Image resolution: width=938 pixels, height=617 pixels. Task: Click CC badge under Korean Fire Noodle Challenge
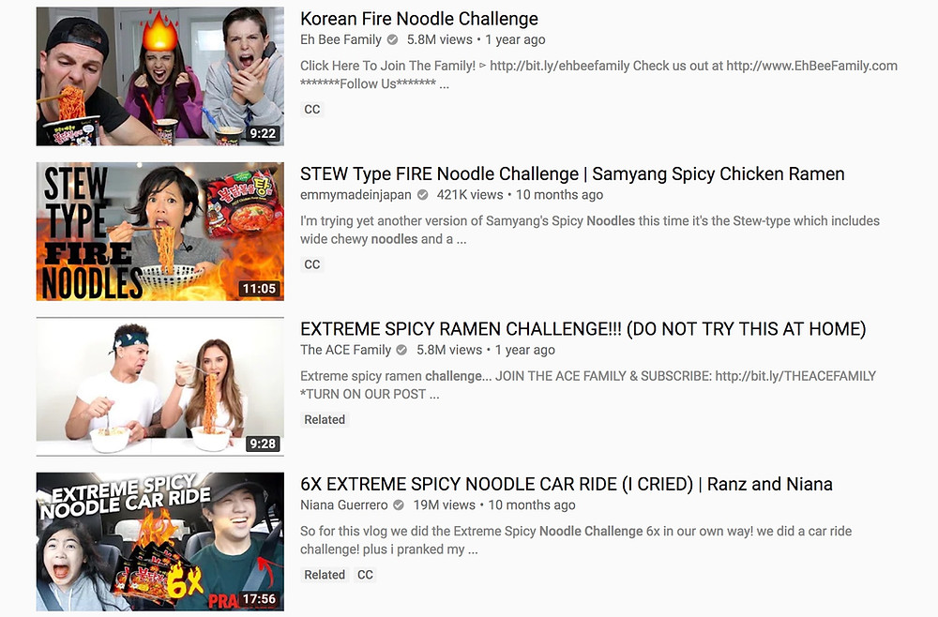point(312,110)
